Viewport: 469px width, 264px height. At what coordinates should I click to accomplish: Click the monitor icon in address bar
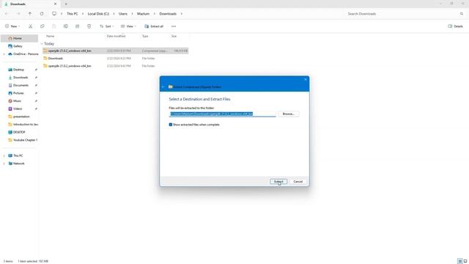tap(54, 14)
